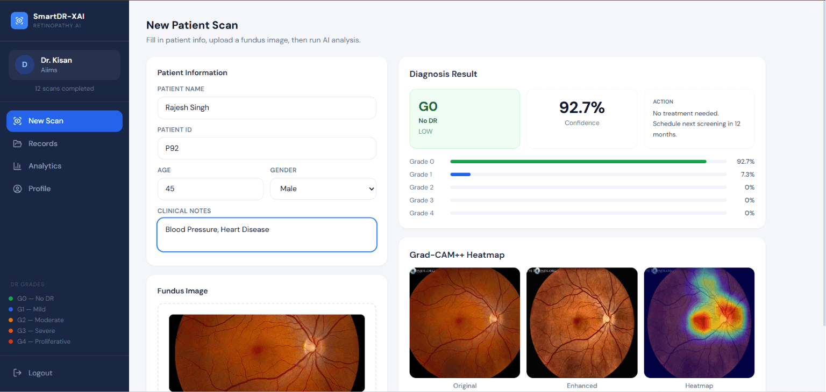Click the blue G1 Mild legend dot
The width and height of the screenshot is (826, 392).
11,309
